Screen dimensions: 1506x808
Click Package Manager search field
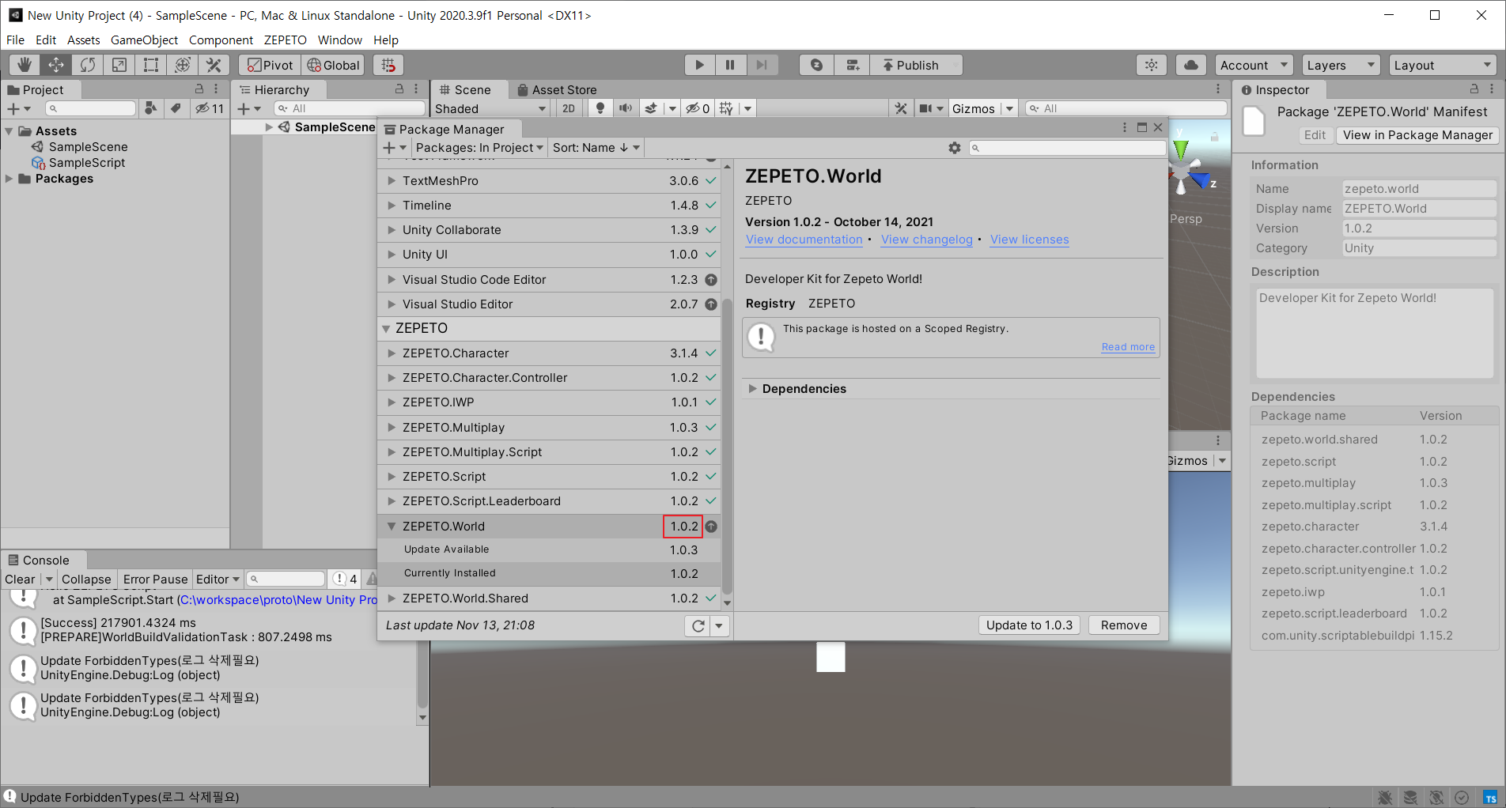click(1067, 148)
